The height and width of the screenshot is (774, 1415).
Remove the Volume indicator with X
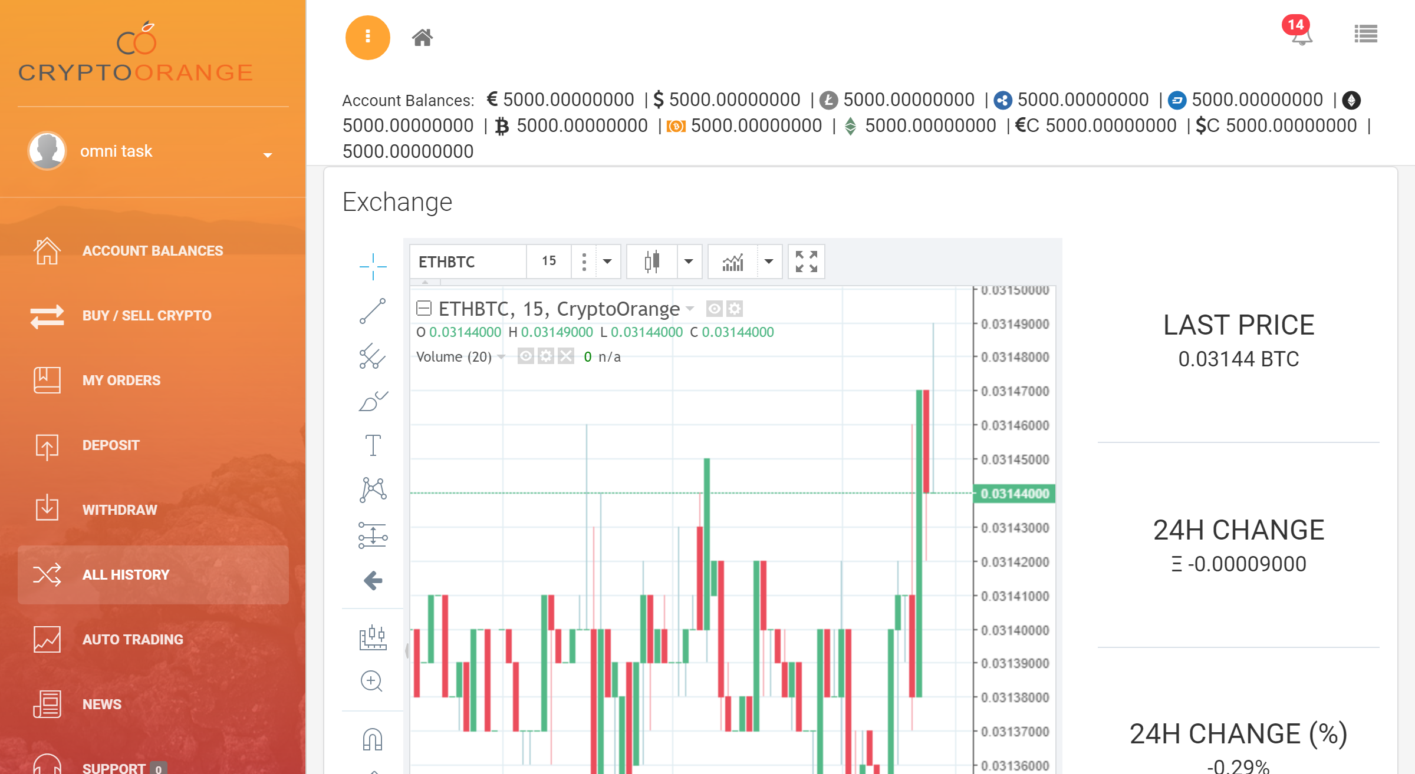coord(566,356)
